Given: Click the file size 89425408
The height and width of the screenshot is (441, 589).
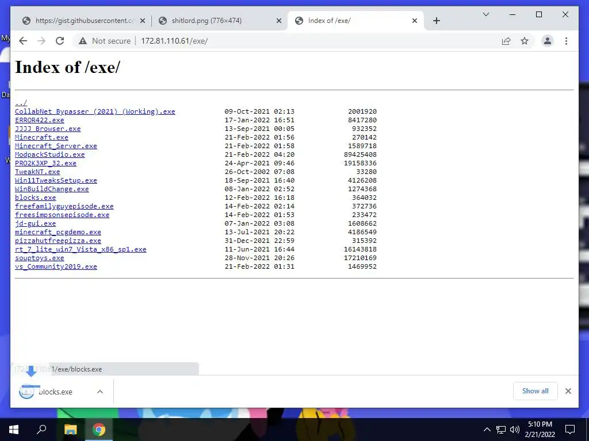Looking at the screenshot, I should pos(360,154).
